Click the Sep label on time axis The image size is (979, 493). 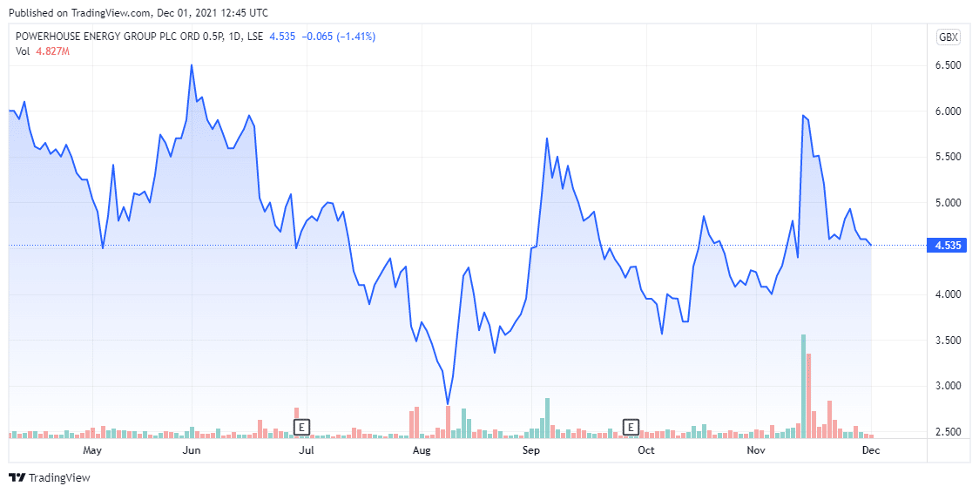531,449
